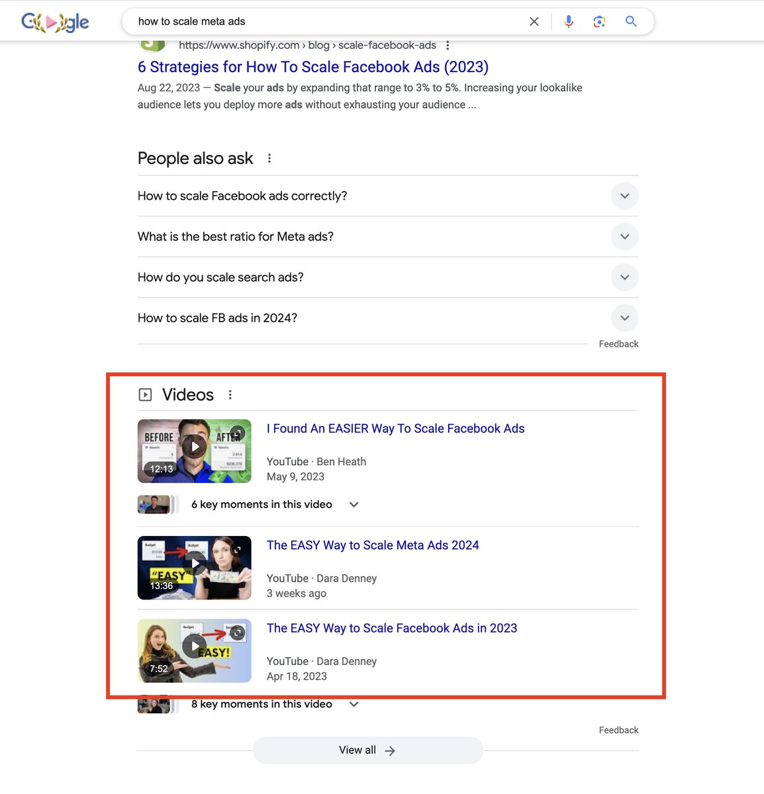Open the three-dot menu next to People also ask
Image resolution: width=764 pixels, height=794 pixels.
click(x=269, y=158)
